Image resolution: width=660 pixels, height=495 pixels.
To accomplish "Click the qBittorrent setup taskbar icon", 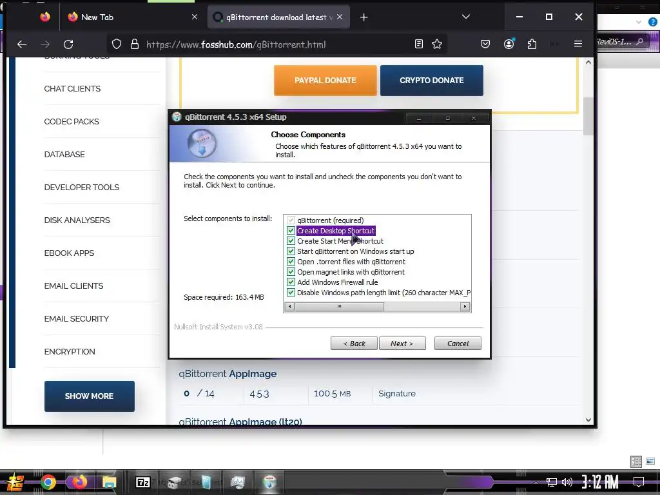I will tap(270, 482).
